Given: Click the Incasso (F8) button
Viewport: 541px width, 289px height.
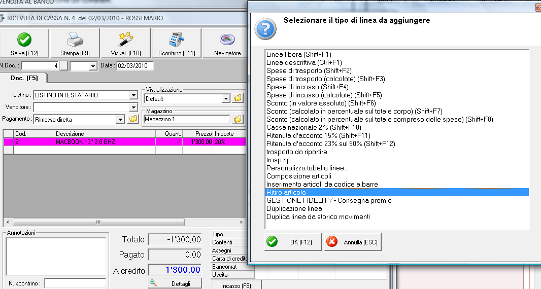Looking at the screenshot, I should (x=236, y=285).
